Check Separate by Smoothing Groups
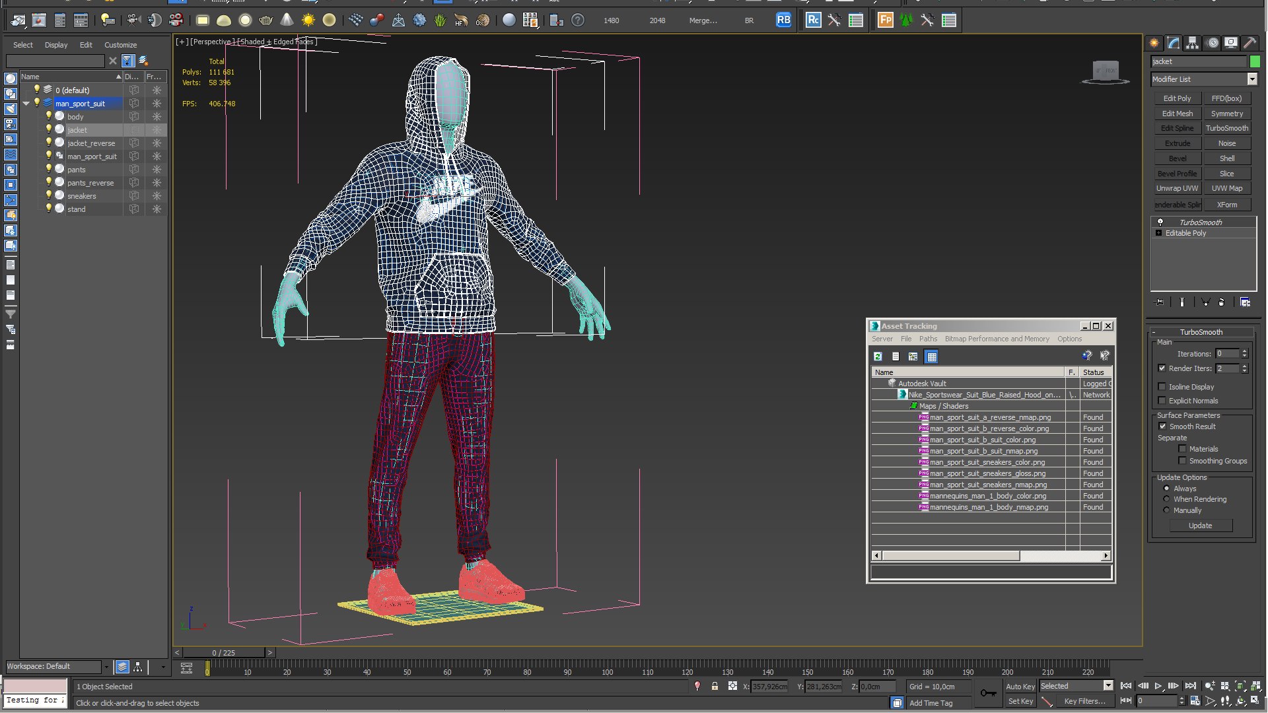1268x713 pixels. [x=1182, y=461]
